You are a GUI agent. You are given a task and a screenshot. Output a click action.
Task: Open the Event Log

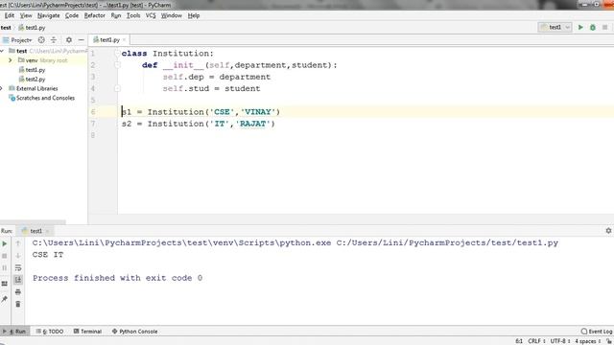[x=597, y=332]
